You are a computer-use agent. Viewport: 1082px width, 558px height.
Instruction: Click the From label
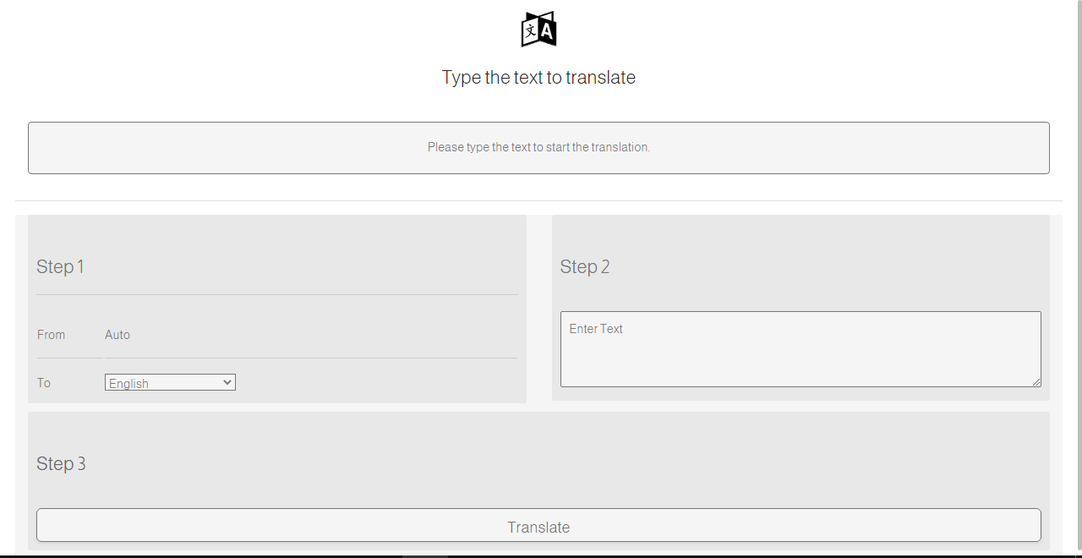(x=51, y=335)
